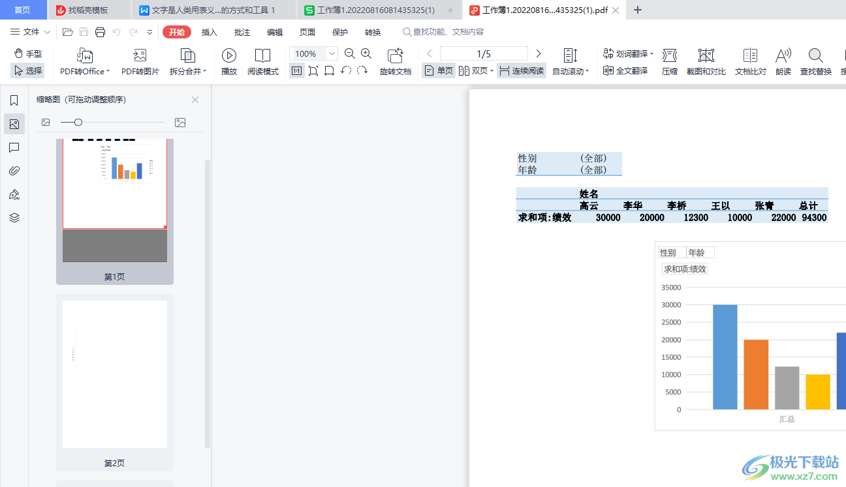Enter Reading mode (阅读模式)
The image size is (846, 487).
coord(263,62)
